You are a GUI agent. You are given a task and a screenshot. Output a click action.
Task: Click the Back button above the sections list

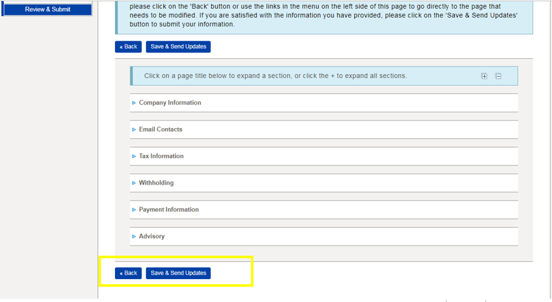pyautogui.click(x=128, y=47)
